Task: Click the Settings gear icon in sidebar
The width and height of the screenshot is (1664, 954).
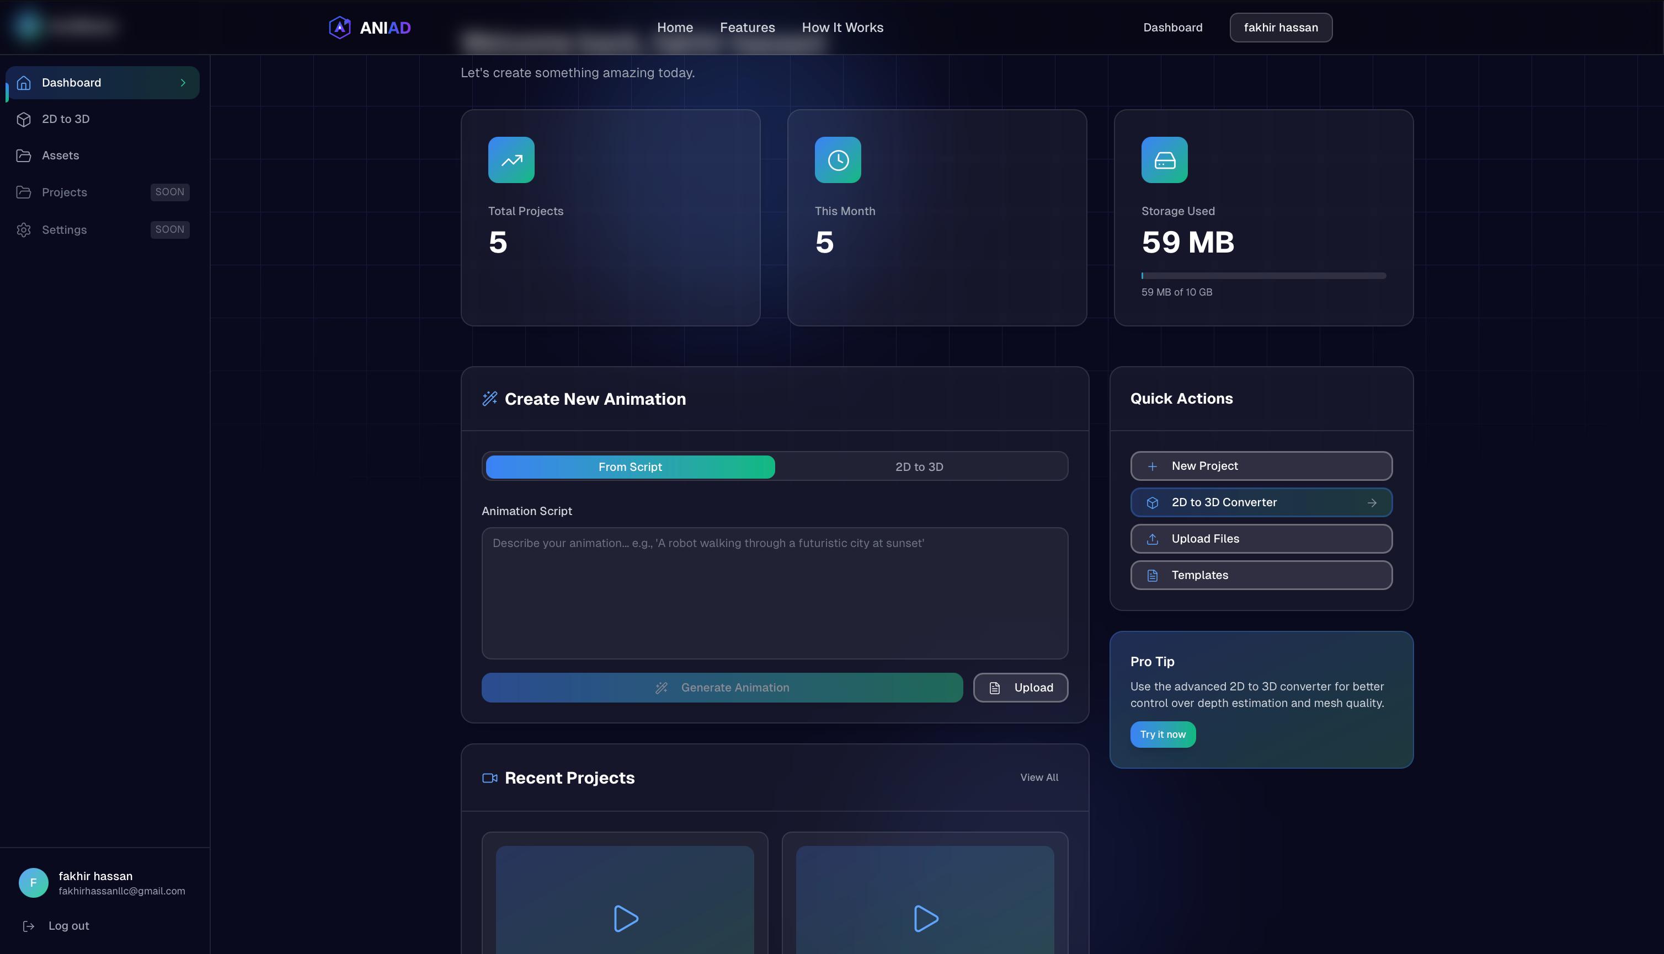Action: pos(24,230)
